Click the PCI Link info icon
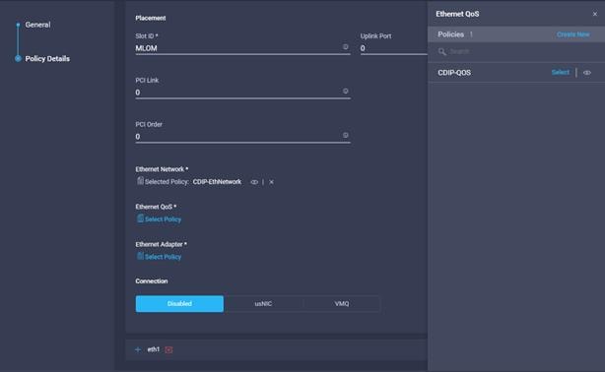The width and height of the screenshot is (605, 372). [x=345, y=91]
